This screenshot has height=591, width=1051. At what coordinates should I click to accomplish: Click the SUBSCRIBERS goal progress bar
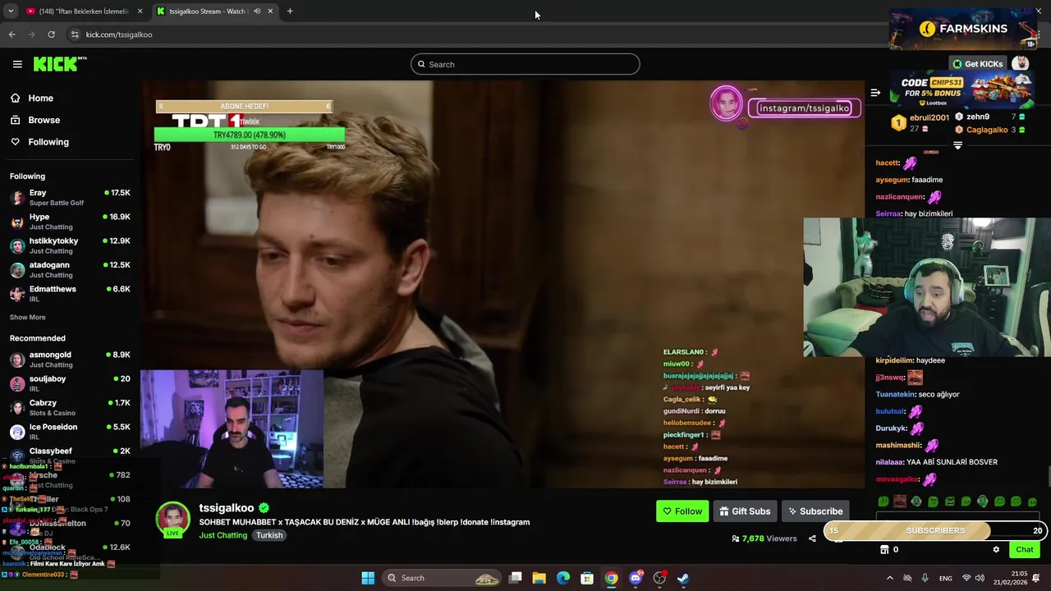[x=935, y=531]
